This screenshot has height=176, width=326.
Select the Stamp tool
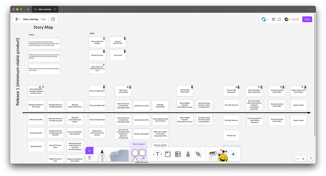[188, 154]
